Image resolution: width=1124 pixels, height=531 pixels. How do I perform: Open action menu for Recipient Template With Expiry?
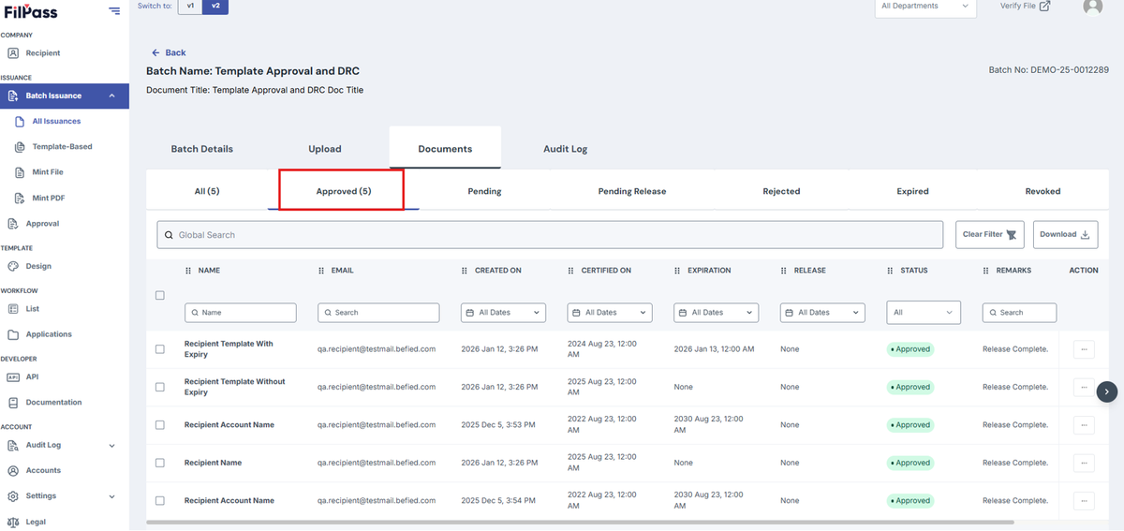coord(1084,349)
